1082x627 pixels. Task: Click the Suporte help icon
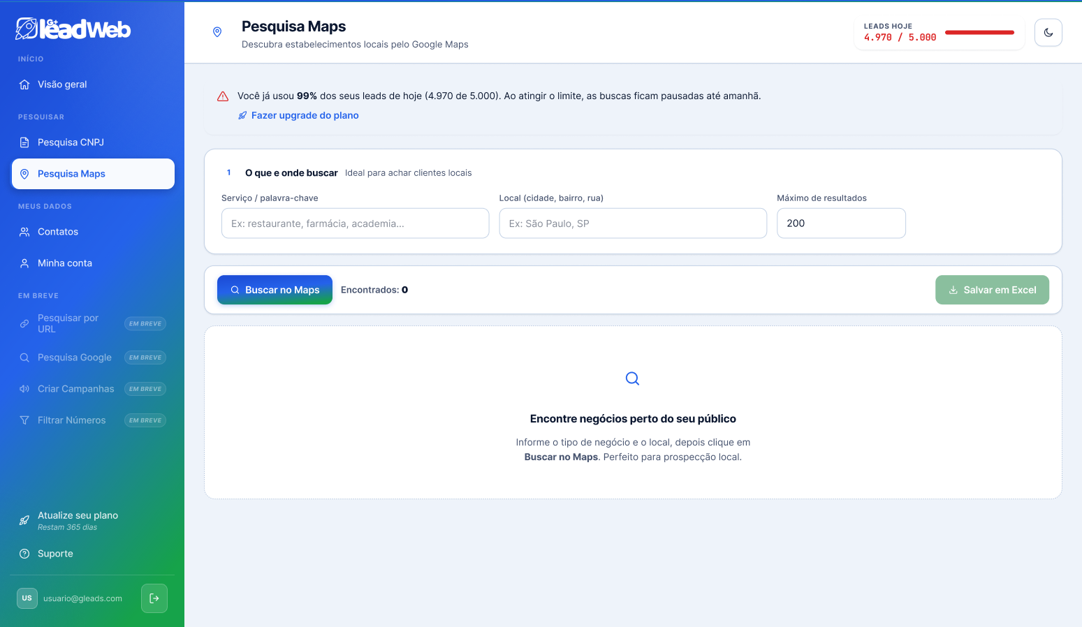coord(24,554)
